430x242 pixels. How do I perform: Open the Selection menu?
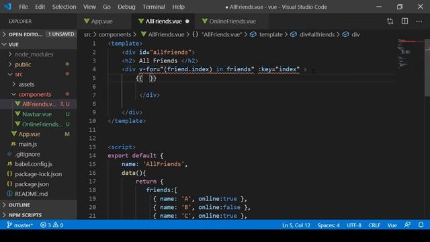point(64,7)
